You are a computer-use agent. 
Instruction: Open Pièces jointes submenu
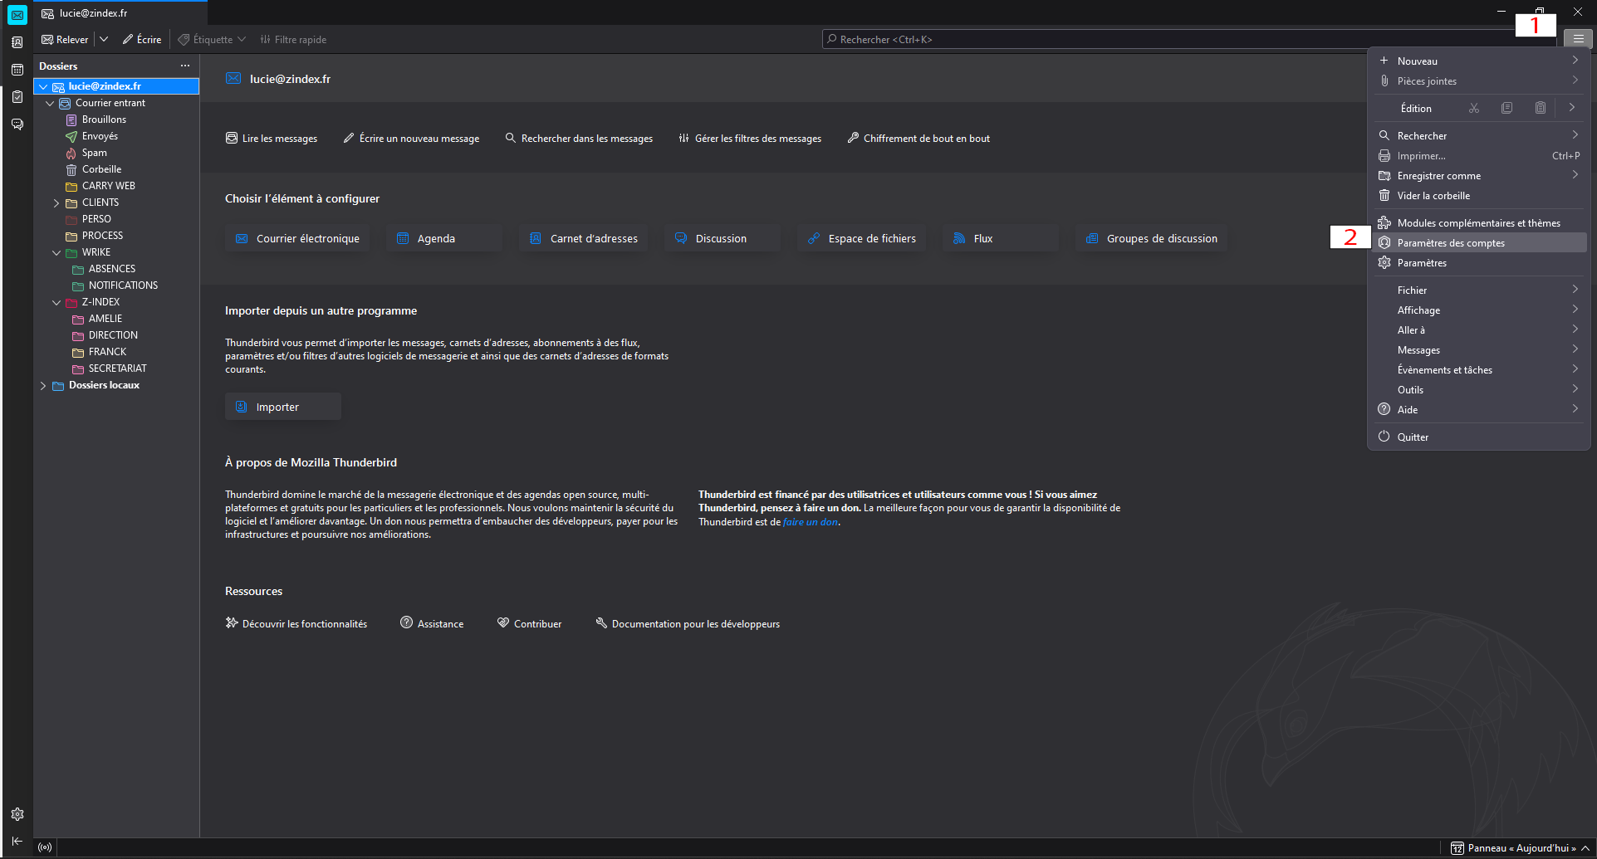coord(1479,81)
